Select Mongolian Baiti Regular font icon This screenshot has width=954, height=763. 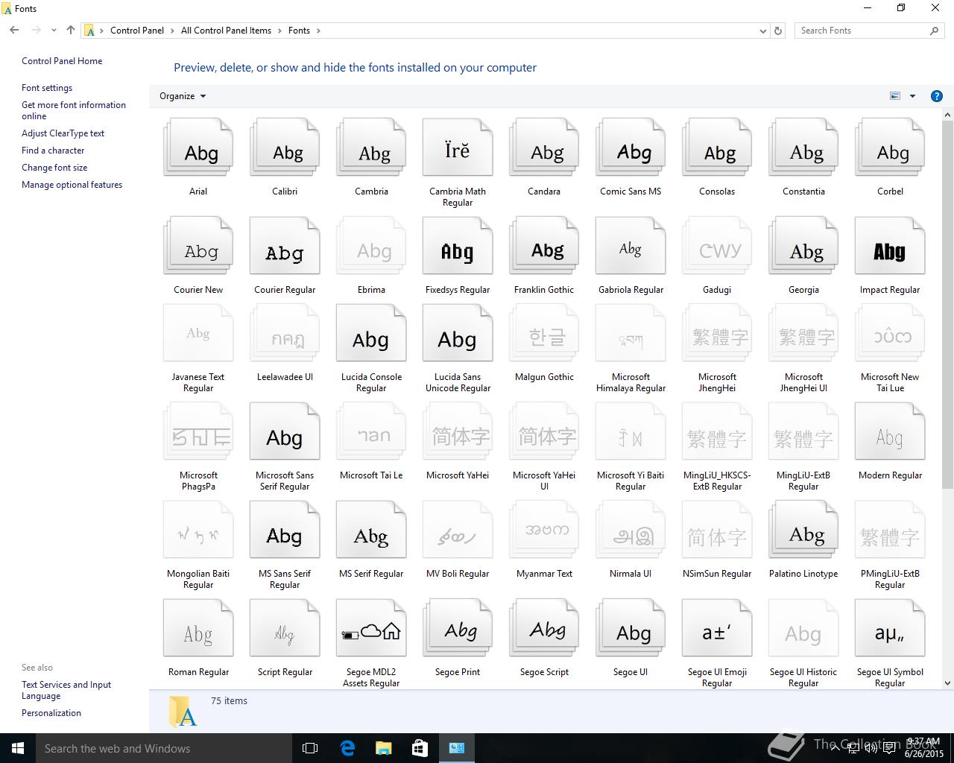(x=198, y=531)
